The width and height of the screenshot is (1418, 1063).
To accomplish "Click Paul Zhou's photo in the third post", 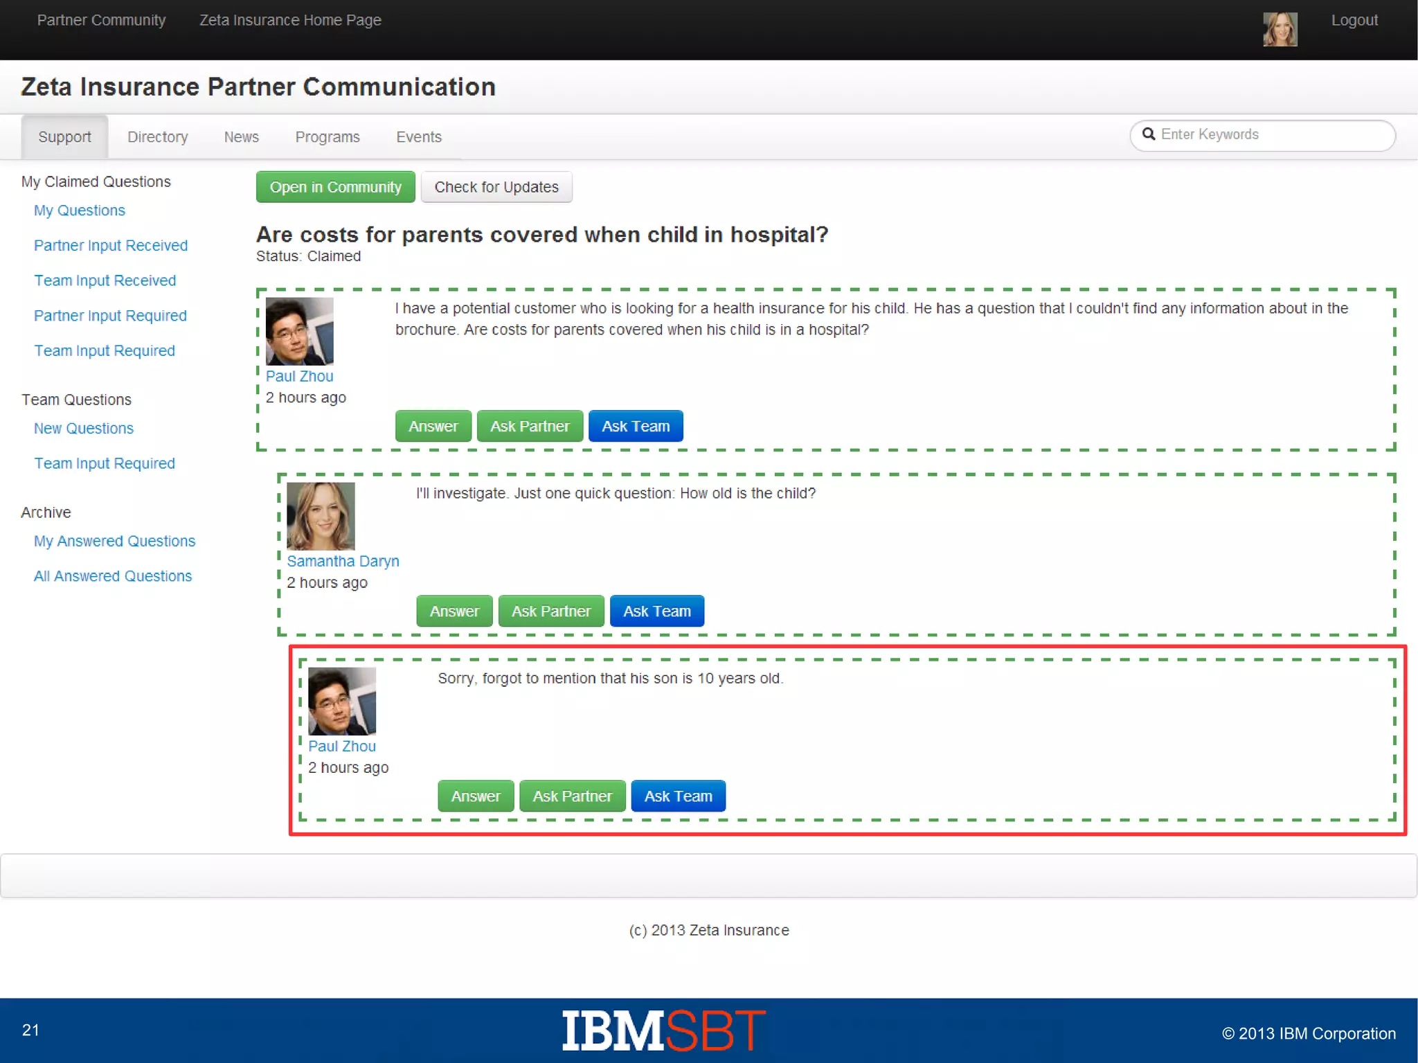I will point(342,701).
